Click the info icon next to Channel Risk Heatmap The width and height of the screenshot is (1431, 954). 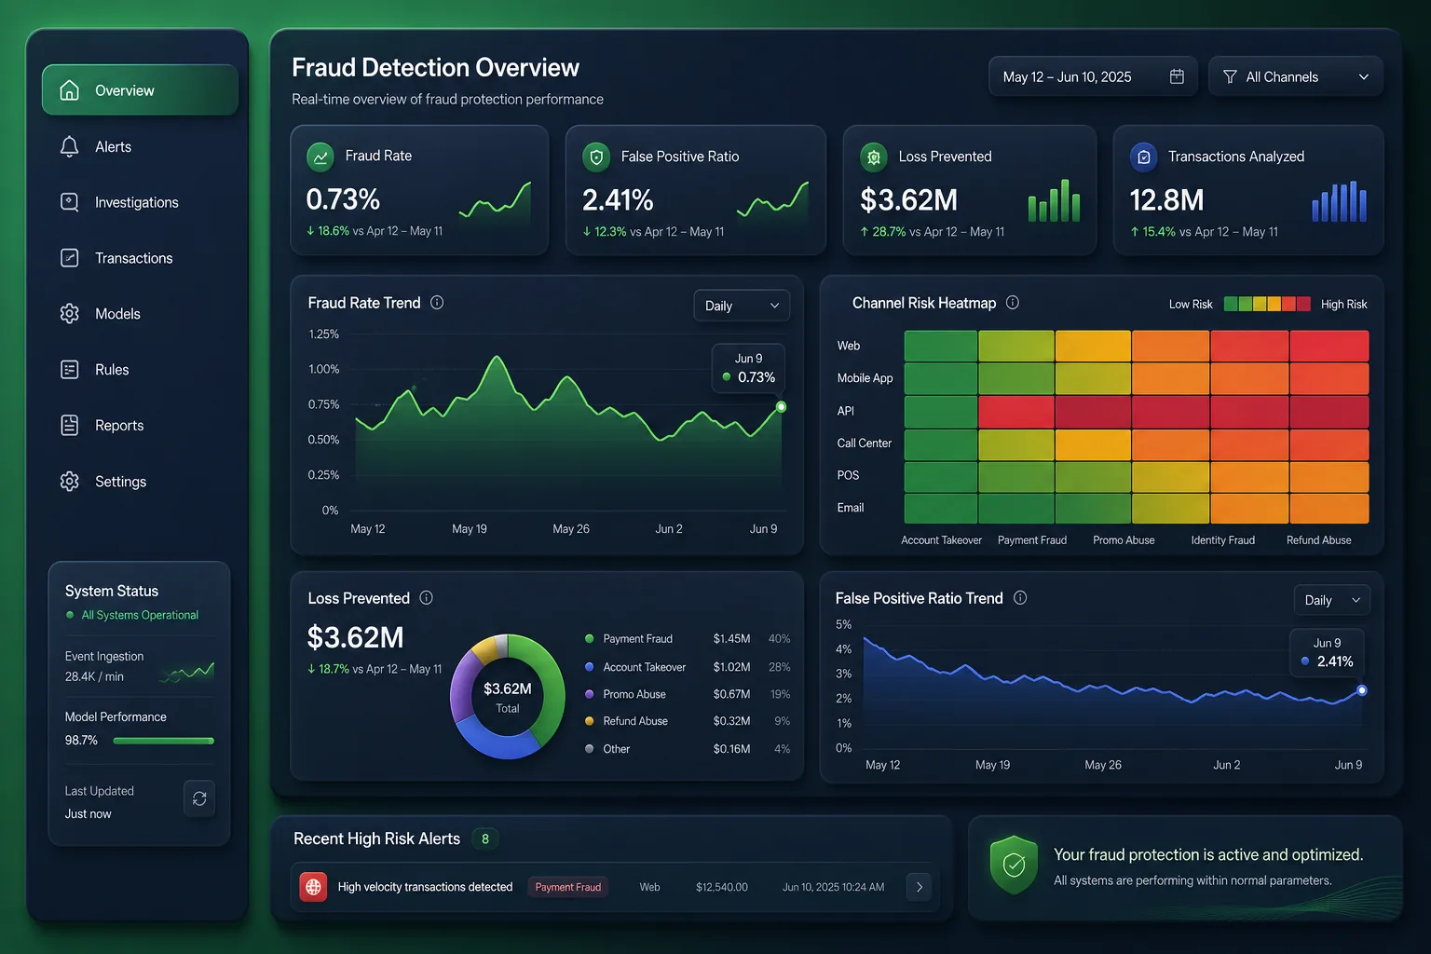1013,303
